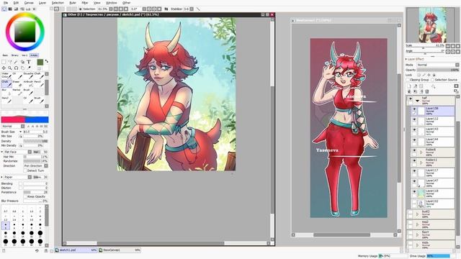
Task: Select the magic wand tool
Action: click(16, 62)
